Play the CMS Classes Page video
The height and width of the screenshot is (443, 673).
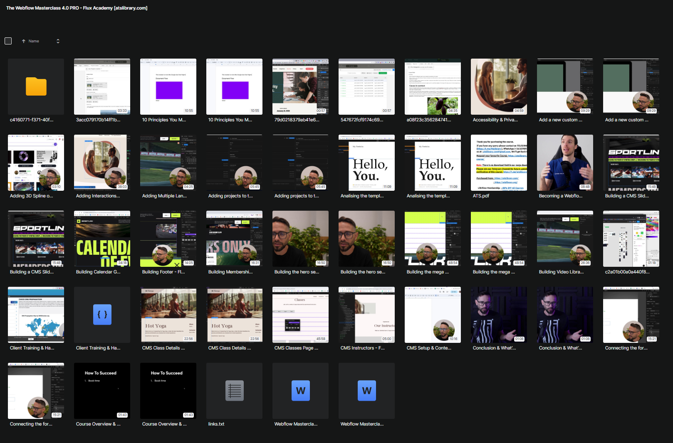click(300, 315)
